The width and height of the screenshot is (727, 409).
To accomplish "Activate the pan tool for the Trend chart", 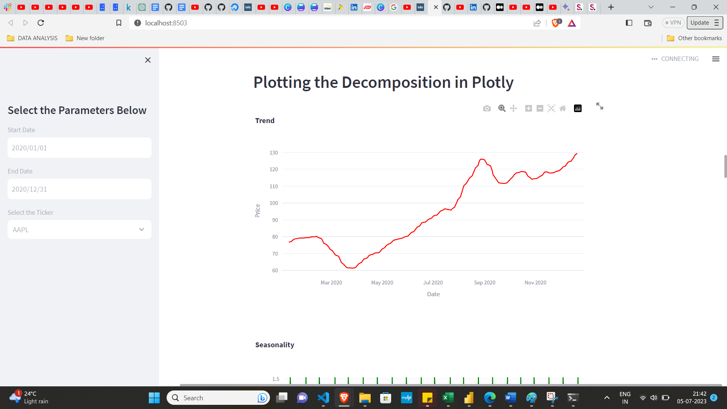I will point(513,108).
